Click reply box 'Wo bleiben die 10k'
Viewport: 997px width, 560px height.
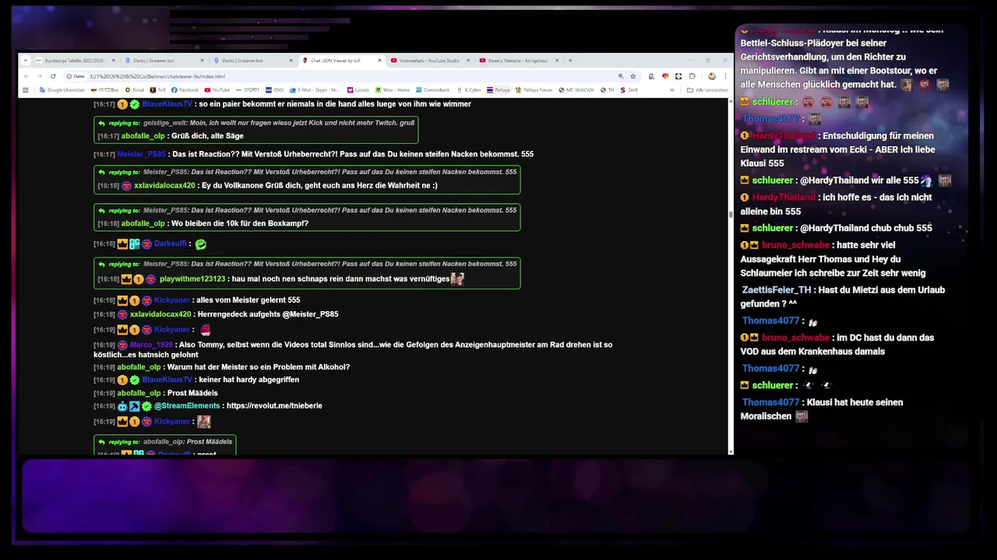pyautogui.click(x=307, y=217)
